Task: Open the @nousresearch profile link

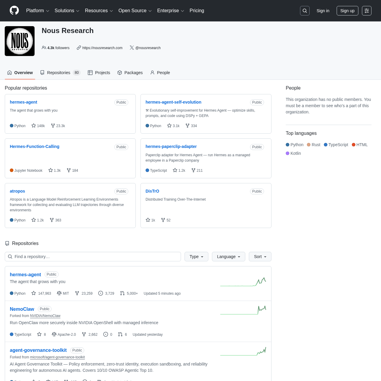Action: (148, 48)
